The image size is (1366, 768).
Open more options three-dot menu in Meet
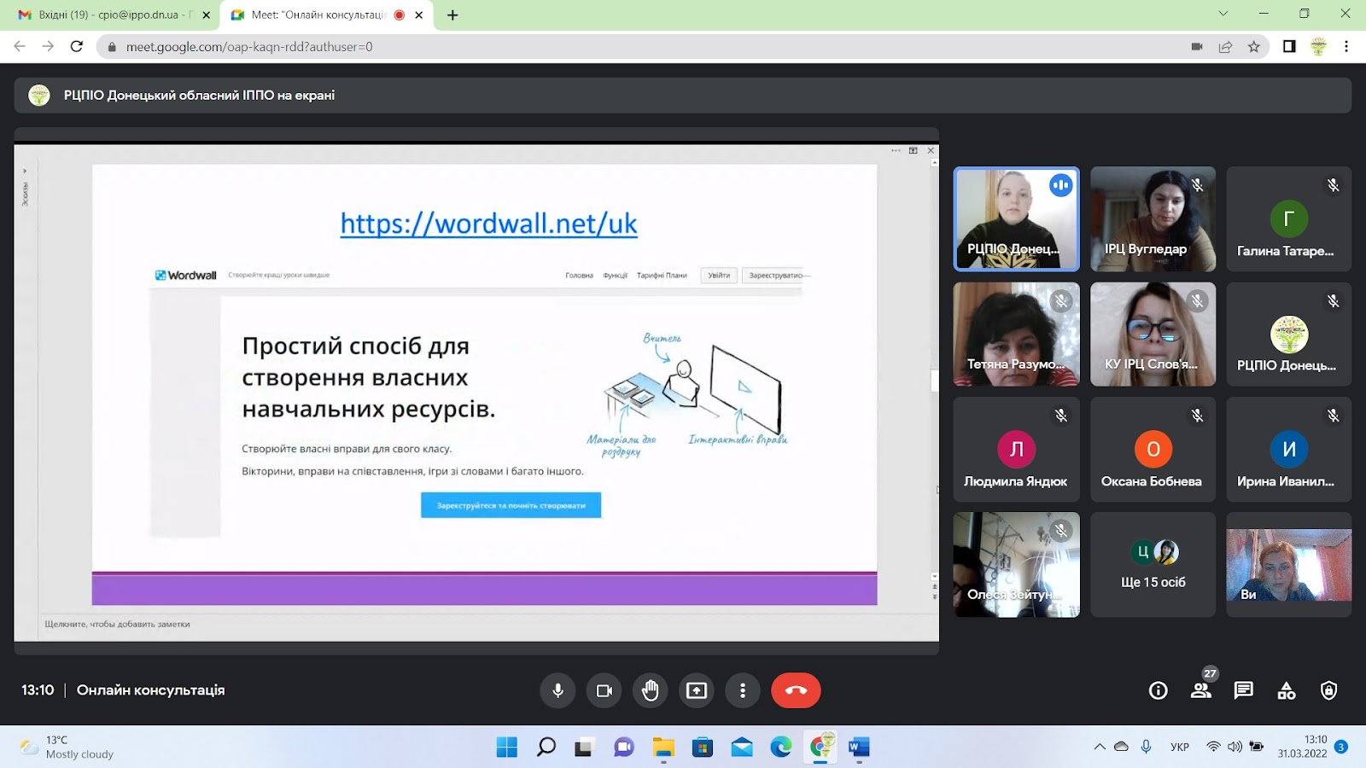(743, 690)
